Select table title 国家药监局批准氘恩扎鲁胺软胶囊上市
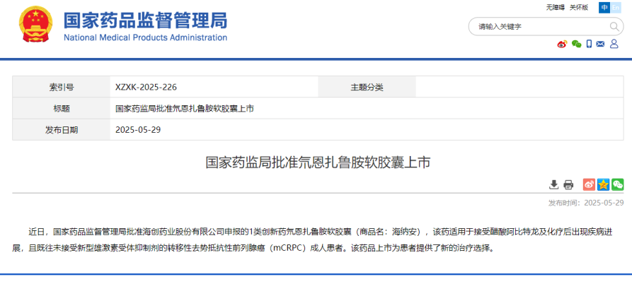632x291 pixels. click(185, 108)
